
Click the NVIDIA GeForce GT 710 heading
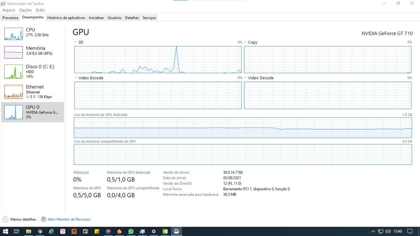[387, 33]
